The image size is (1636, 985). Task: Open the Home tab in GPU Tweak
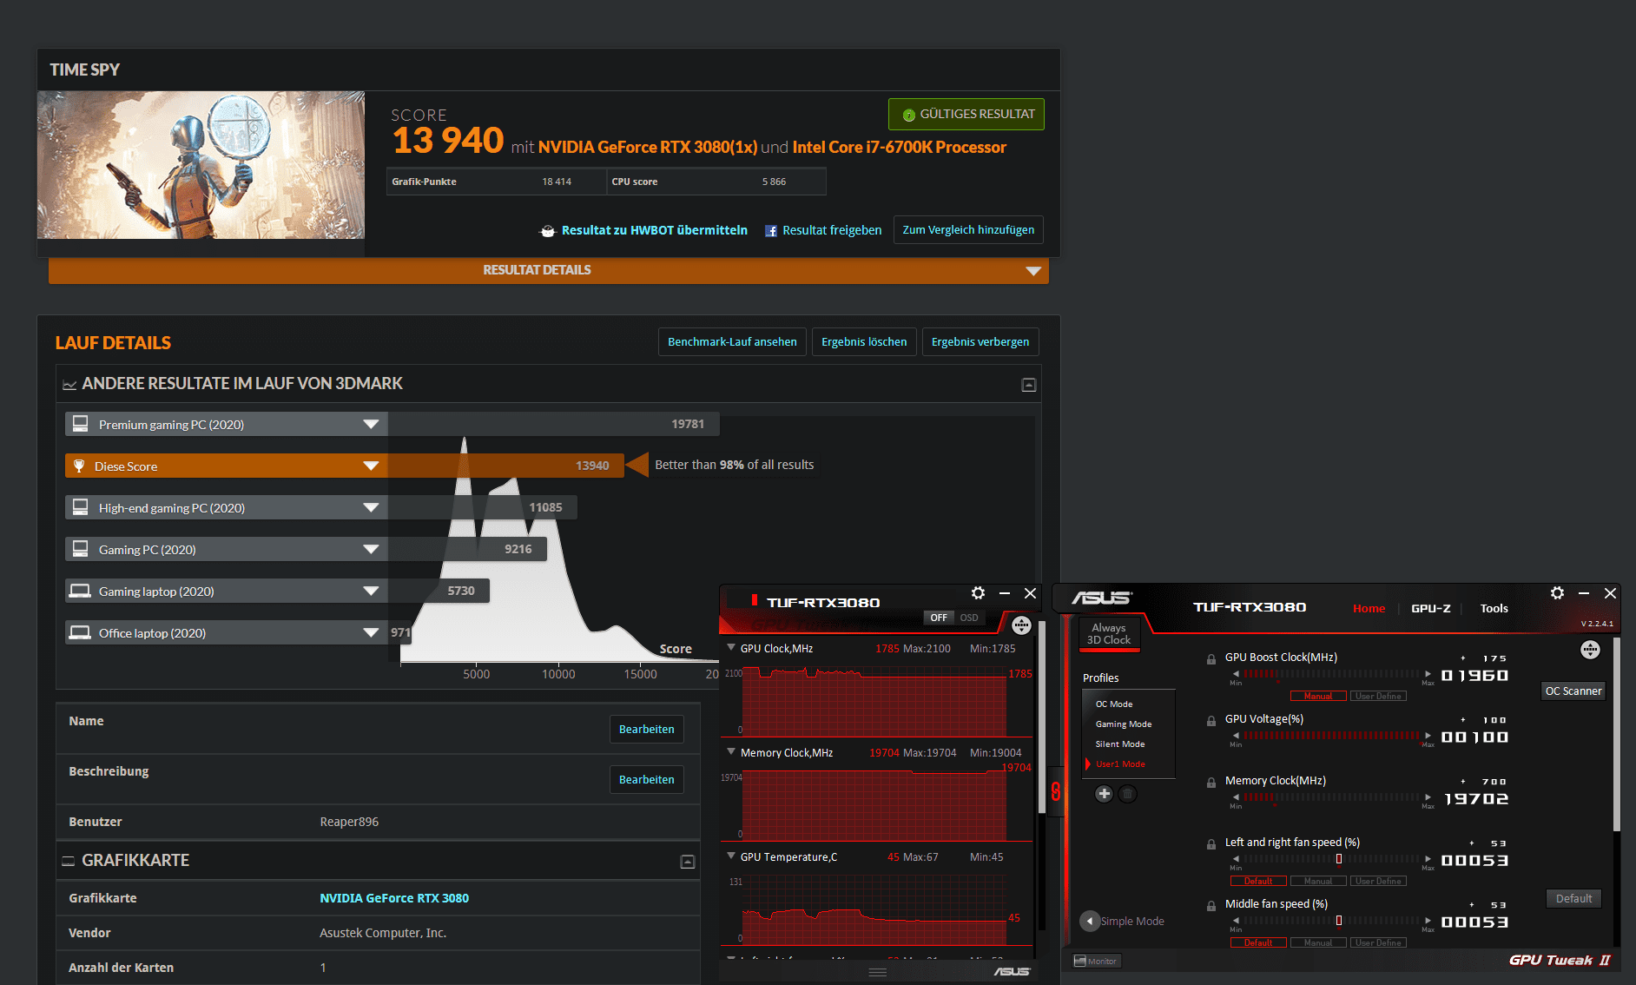(x=1369, y=608)
